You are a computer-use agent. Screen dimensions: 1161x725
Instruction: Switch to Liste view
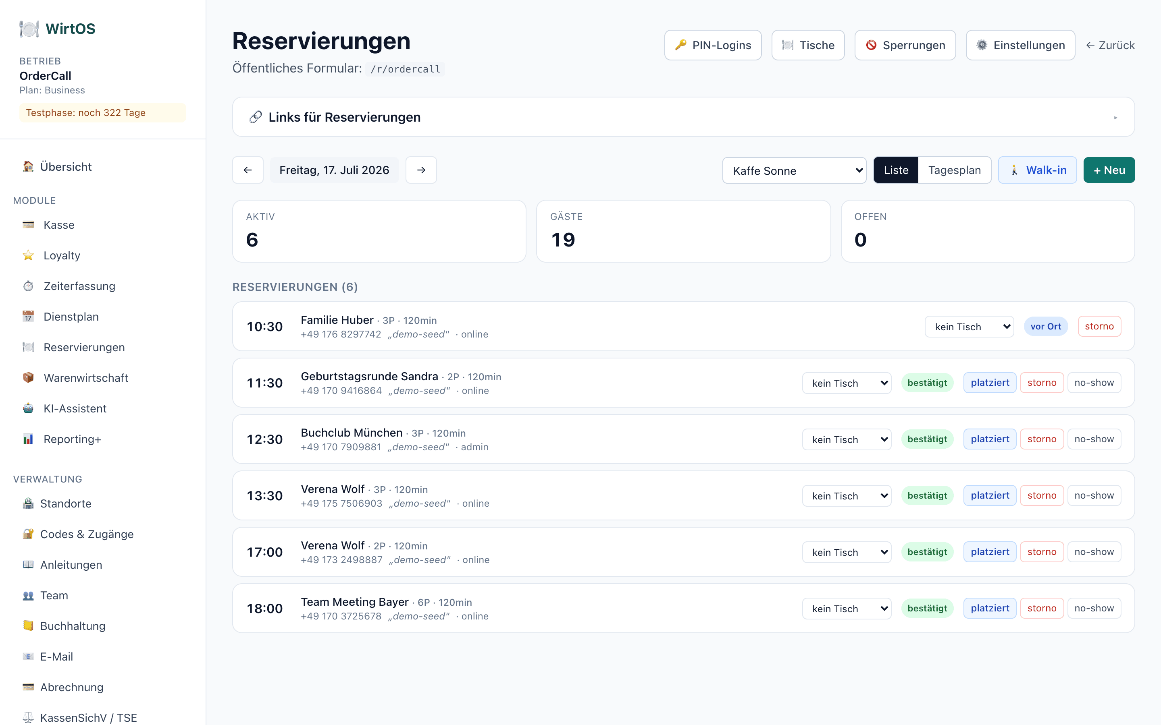[x=896, y=170]
